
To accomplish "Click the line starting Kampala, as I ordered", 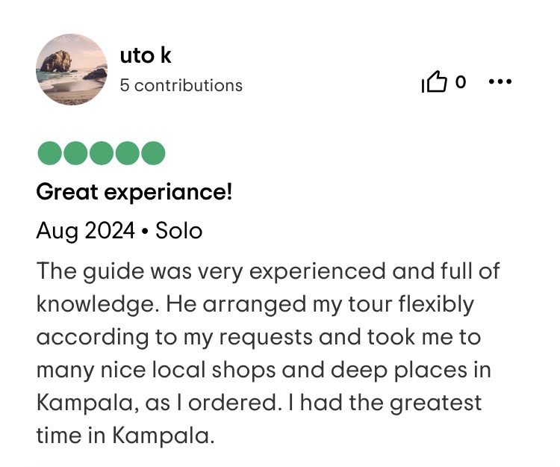I will click(x=258, y=403).
